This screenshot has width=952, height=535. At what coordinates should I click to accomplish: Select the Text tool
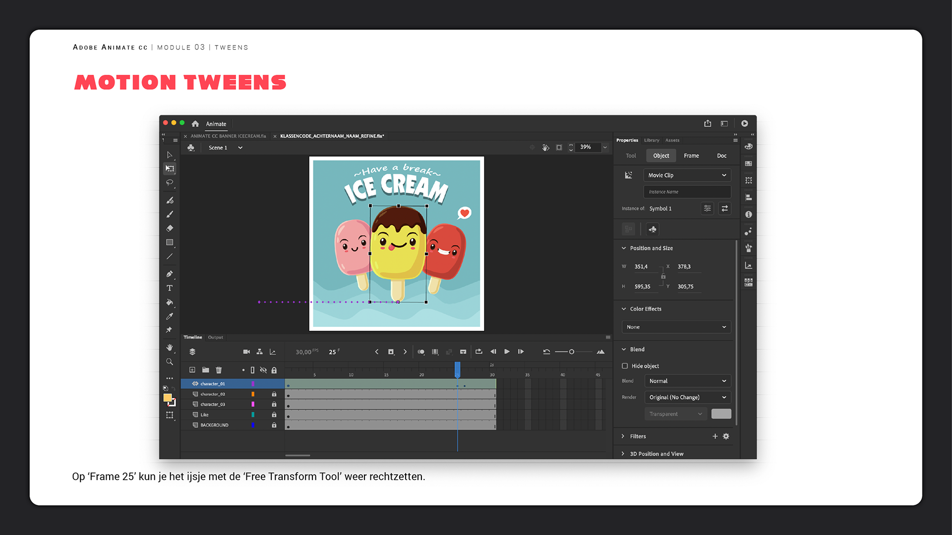170,288
